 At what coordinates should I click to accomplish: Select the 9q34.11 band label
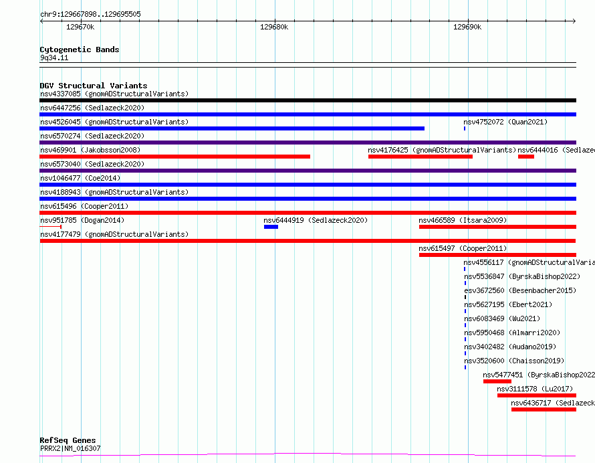coord(54,58)
